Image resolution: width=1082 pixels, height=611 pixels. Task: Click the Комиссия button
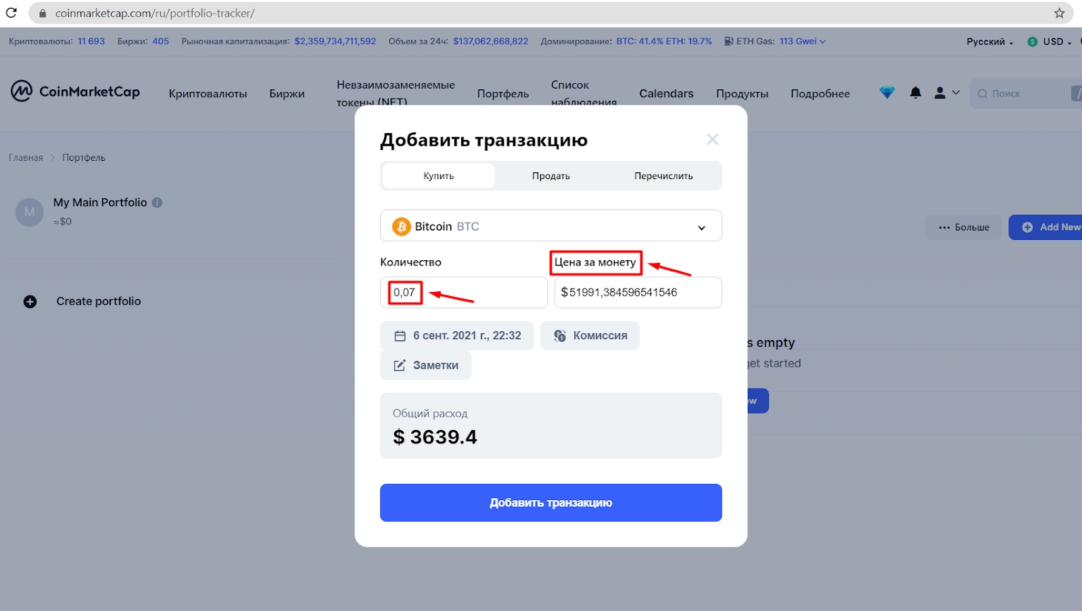(x=590, y=335)
